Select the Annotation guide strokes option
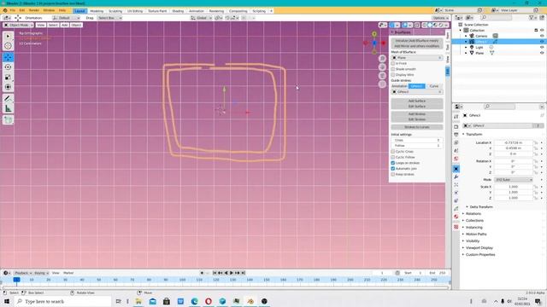The image size is (547, 307). coord(399,86)
